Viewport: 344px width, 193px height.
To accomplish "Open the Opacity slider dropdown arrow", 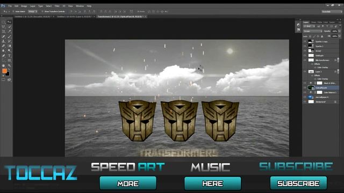I will pos(339,31).
